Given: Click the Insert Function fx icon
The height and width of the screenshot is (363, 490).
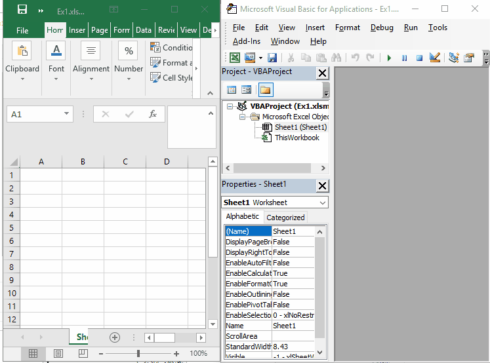Looking at the screenshot, I should click(x=152, y=114).
